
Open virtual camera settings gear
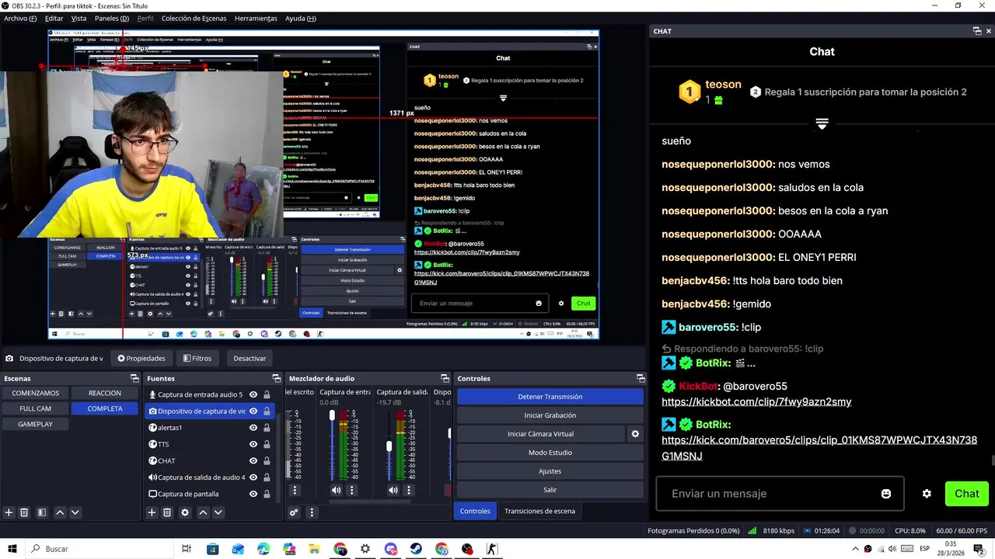[x=635, y=434]
